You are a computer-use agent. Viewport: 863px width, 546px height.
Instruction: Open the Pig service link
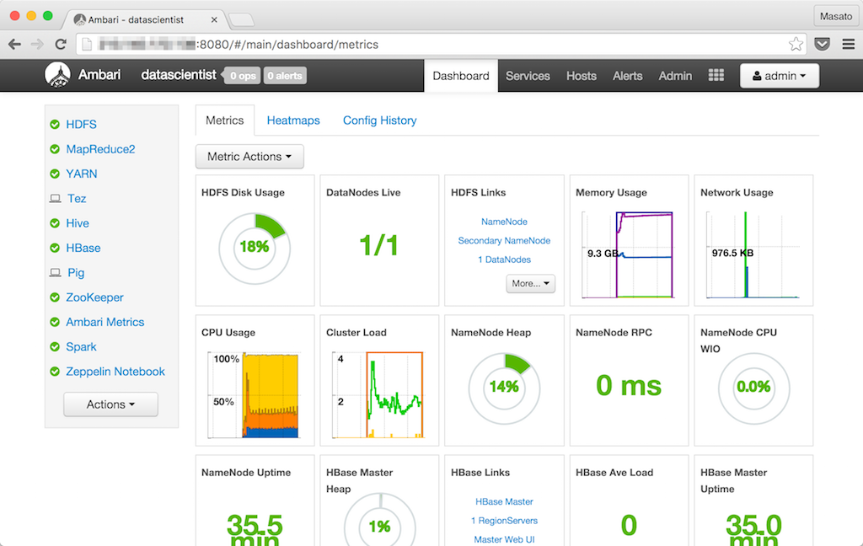pyautogui.click(x=76, y=273)
